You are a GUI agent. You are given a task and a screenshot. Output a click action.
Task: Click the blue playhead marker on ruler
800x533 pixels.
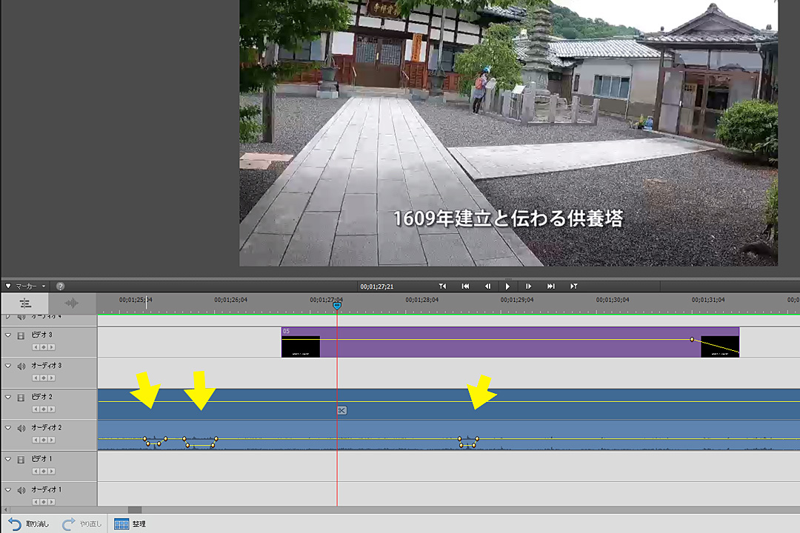click(x=337, y=306)
